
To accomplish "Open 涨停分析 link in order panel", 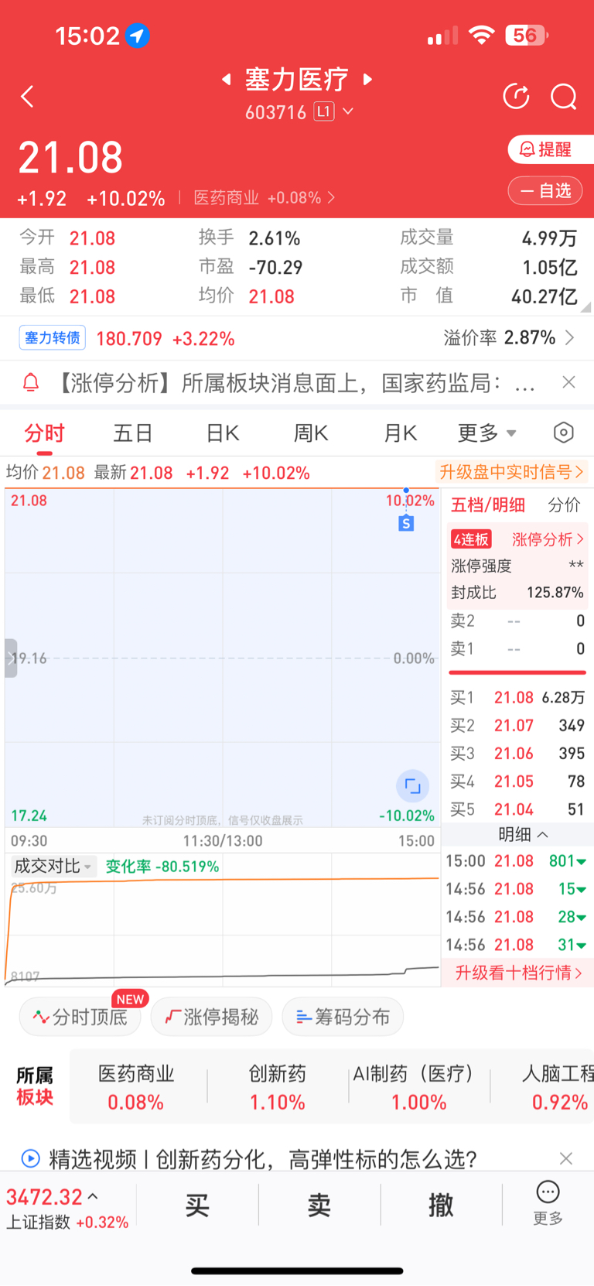I will tap(548, 539).
